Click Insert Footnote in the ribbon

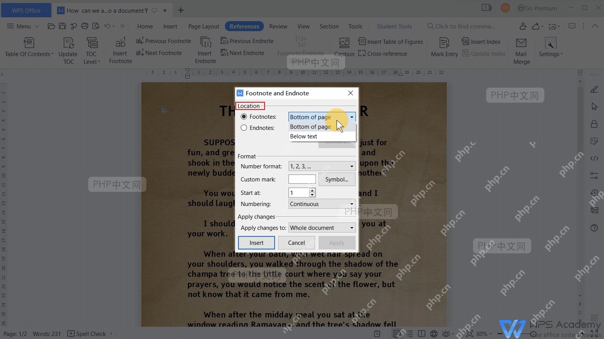(x=120, y=50)
